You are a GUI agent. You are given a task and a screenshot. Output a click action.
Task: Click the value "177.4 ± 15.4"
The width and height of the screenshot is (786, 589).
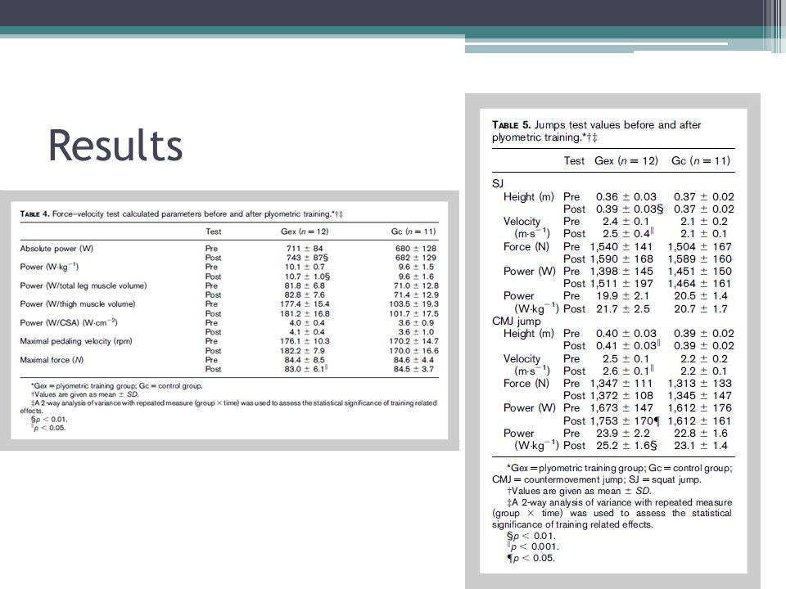tap(305, 304)
